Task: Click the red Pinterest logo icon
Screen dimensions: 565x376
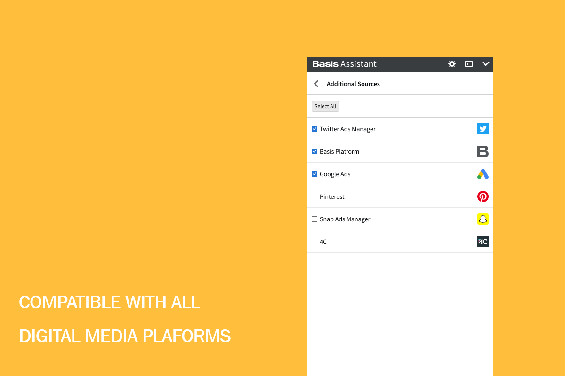Action: [483, 196]
